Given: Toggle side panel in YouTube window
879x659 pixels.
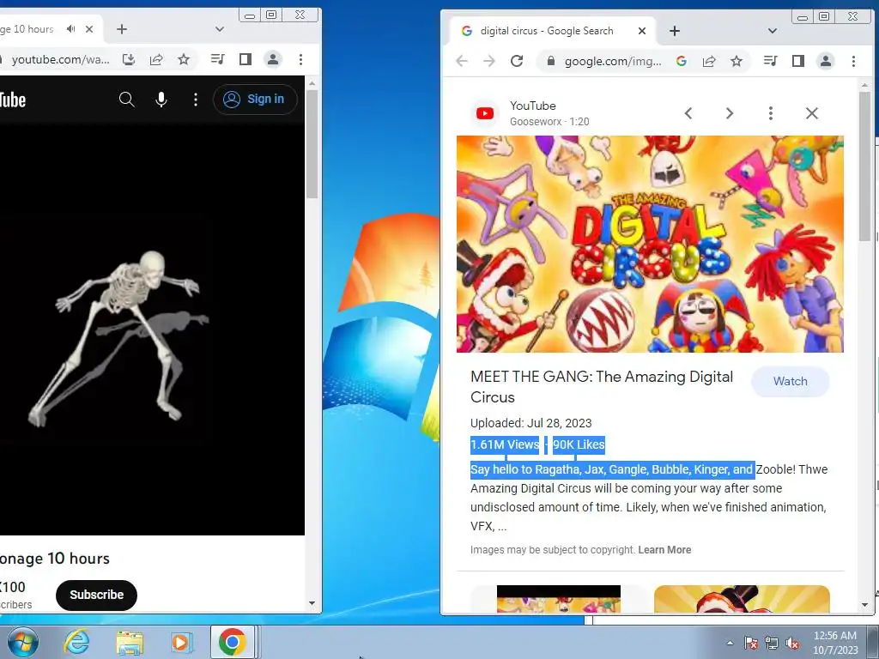Looking at the screenshot, I should click(x=245, y=59).
